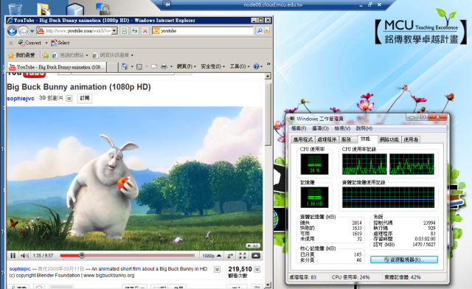Click sophiejvc link in the description

click(20, 269)
